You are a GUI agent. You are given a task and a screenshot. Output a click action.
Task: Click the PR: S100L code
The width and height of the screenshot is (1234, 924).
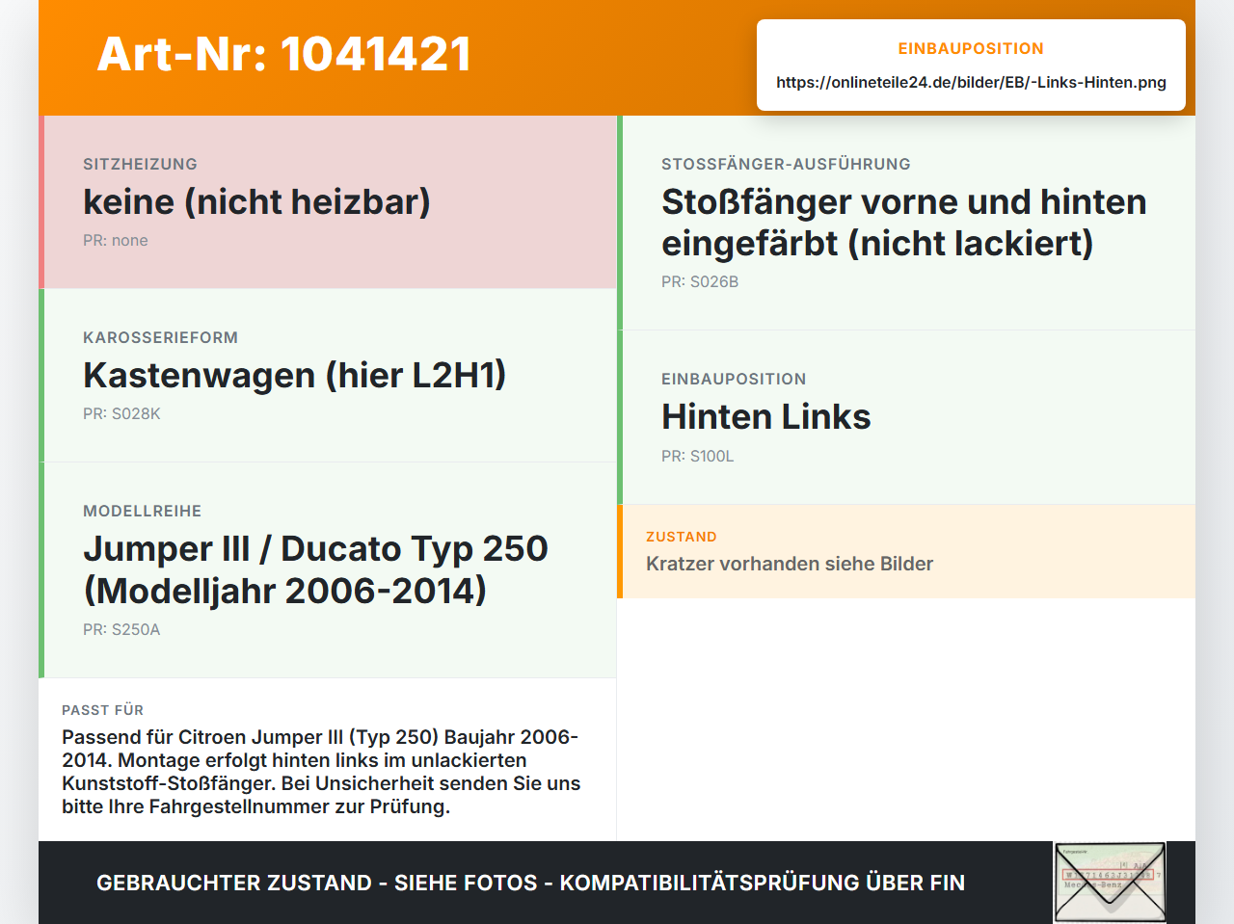pyautogui.click(x=698, y=456)
